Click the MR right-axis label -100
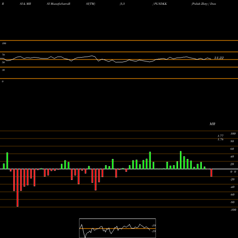This screenshot has height=238, width=238. [233, 210]
